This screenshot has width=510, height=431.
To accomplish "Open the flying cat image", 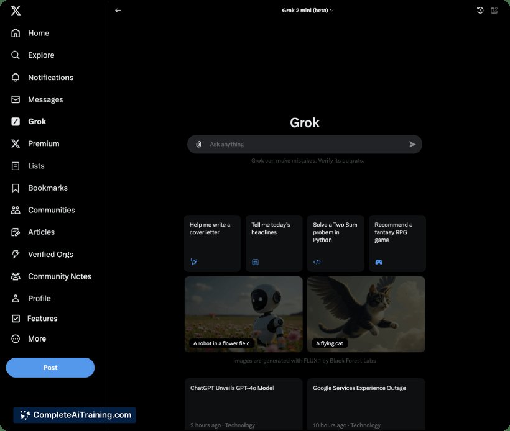I will tap(366, 314).
